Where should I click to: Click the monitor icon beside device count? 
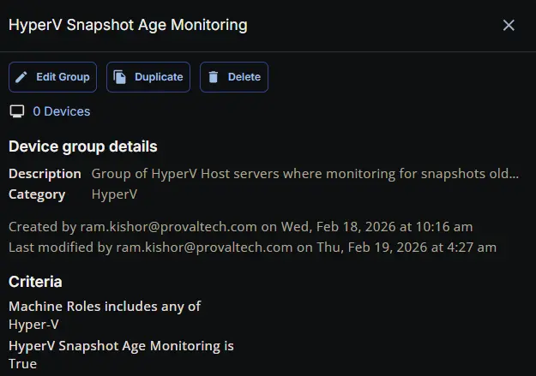click(16, 111)
